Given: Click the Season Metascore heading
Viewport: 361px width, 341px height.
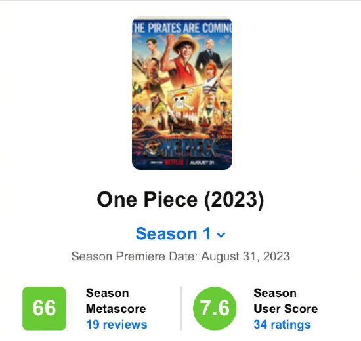Looking at the screenshot, I should pyautogui.click(x=116, y=301).
